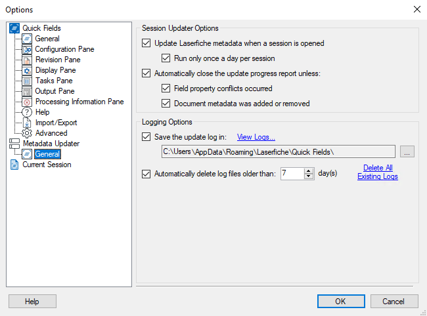Viewport: 427px width, 316px height.
Task: Increase days with the up spinner arrow
Action: tap(309, 171)
